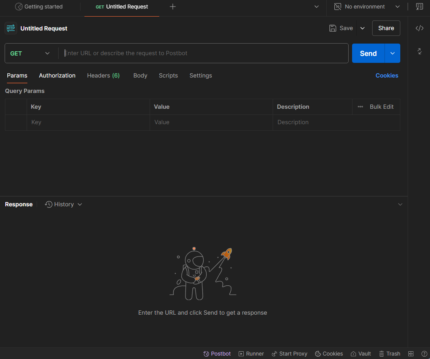Screen dimensions: 430x359
Task: Click the blue Send button
Action: [x=368, y=53]
